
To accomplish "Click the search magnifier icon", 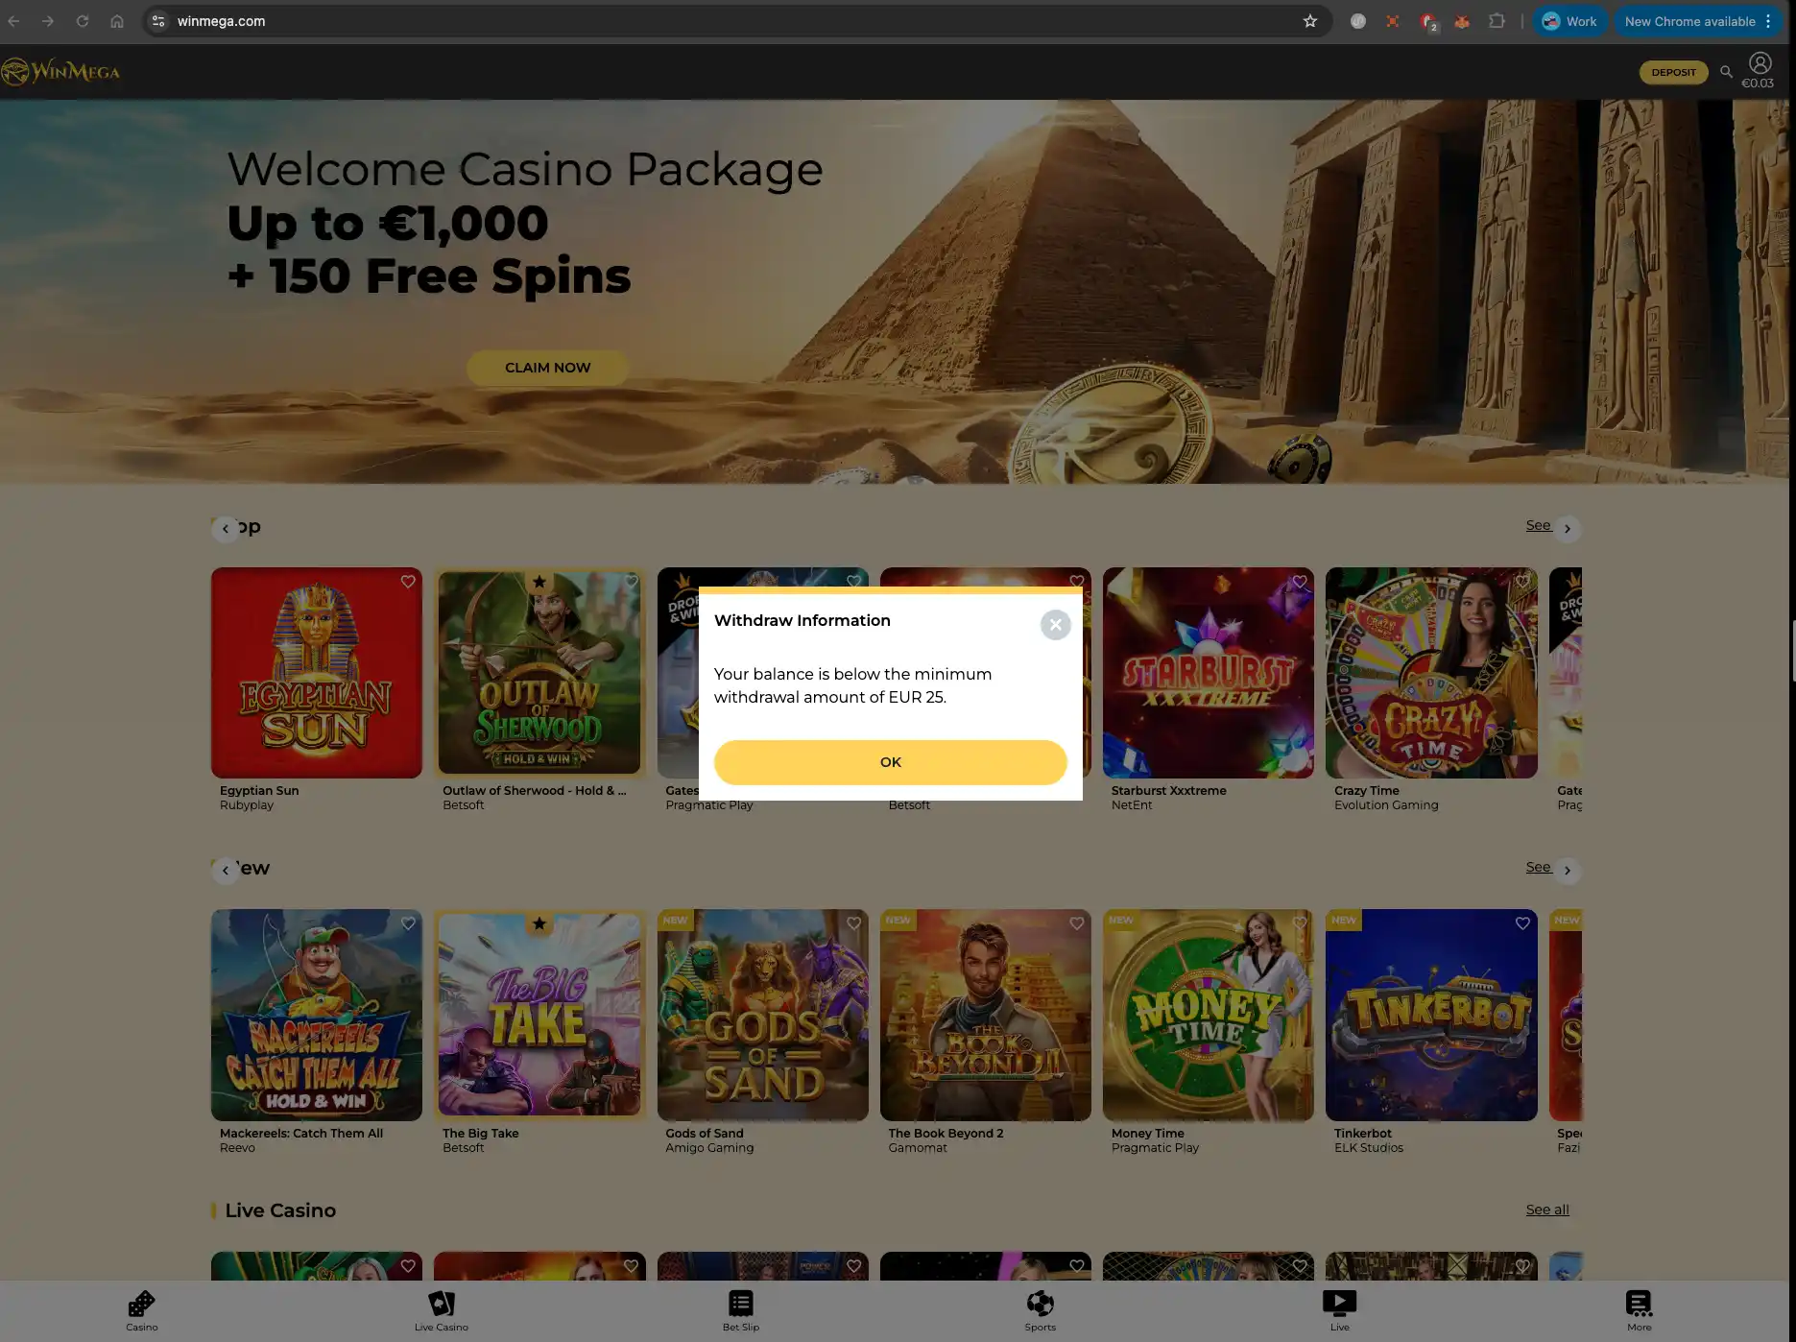I will tap(1726, 72).
